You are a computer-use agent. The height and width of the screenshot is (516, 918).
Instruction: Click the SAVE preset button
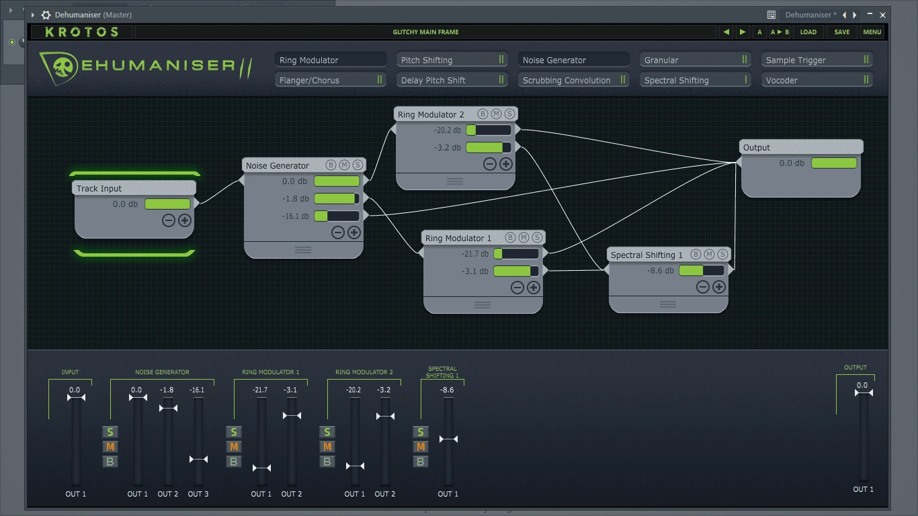click(842, 32)
